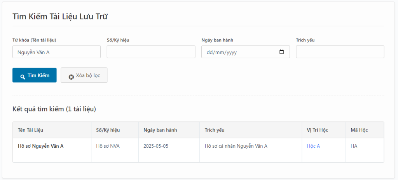Click the Tìm Kiếm search button
398x180 pixels.
pos(35,75)
